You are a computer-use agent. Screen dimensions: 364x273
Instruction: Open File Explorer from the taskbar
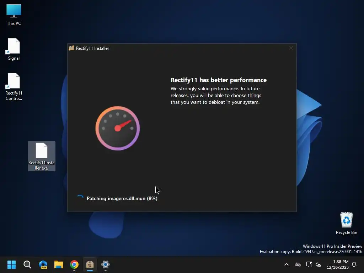tap(59, 264)
